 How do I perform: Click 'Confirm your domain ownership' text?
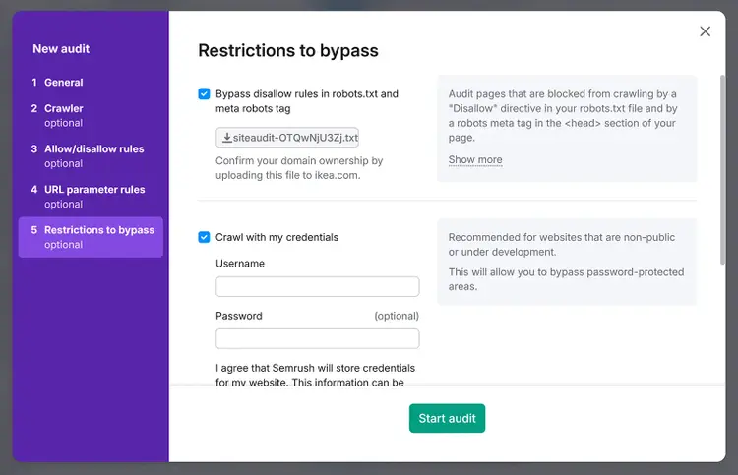pos(299,168)
